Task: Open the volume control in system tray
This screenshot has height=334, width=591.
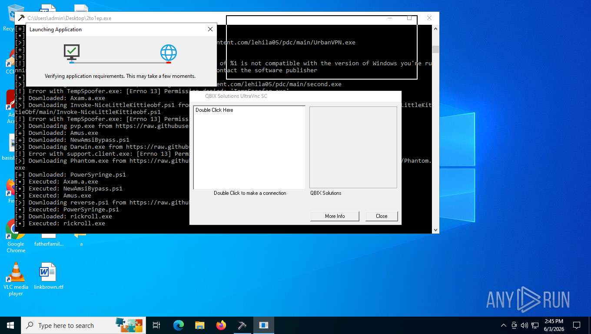Action: click(524, 325)
